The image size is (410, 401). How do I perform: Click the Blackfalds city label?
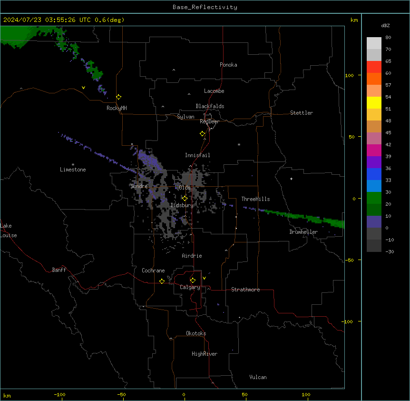210,106
